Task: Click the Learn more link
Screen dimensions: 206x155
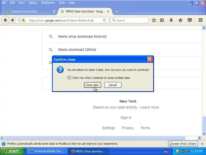Action: 150,107
